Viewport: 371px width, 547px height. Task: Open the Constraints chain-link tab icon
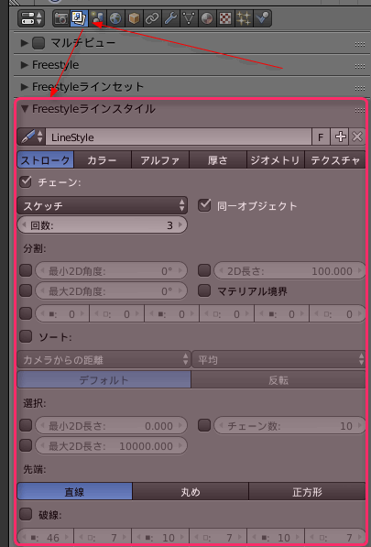152,18
